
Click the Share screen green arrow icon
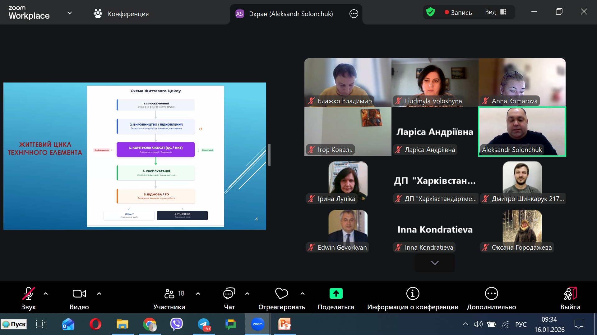[336, 293]
